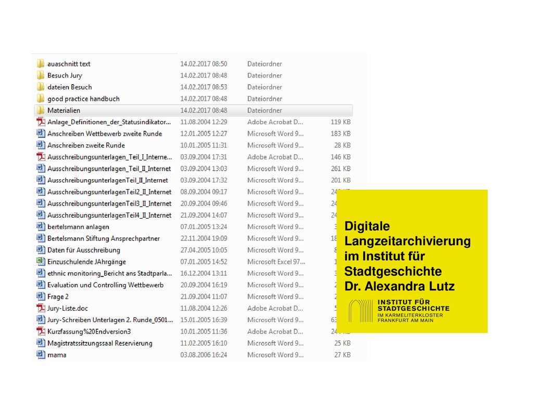Image resolution: width=533 pixels, height=399 pixels.
Task: Click size value 261 KB
Action: pyautogui.click(x=340, y=169)
